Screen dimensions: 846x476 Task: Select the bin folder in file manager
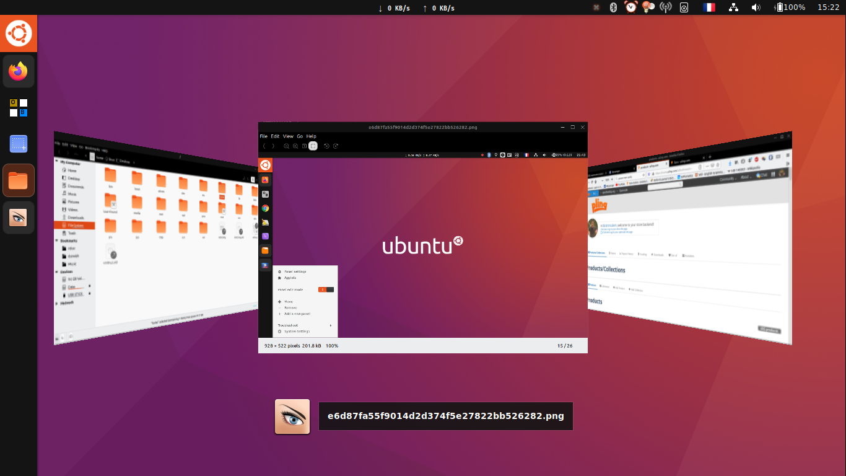pyautogui.click(x=110, y=178)
